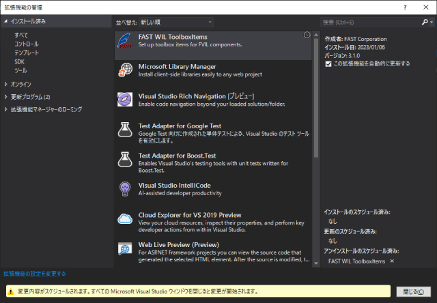Focus the search (Ctrl+E) input field
This screenshot has height=303, width=437.
click(x=371, y=23)
